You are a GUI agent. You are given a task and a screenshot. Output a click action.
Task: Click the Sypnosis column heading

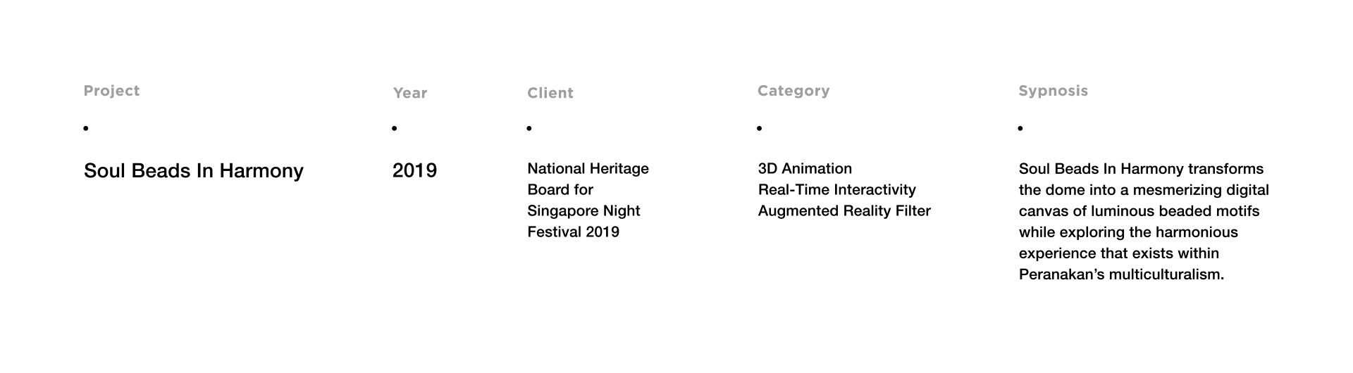[x=1053, y=91]
